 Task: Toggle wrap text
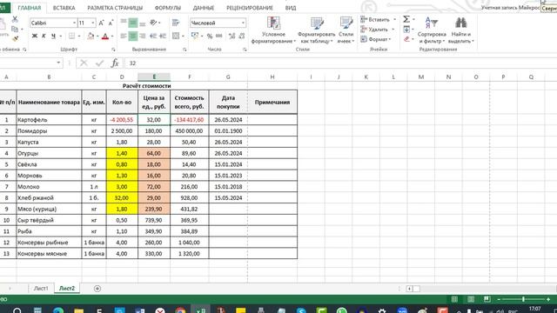point(176,23)
